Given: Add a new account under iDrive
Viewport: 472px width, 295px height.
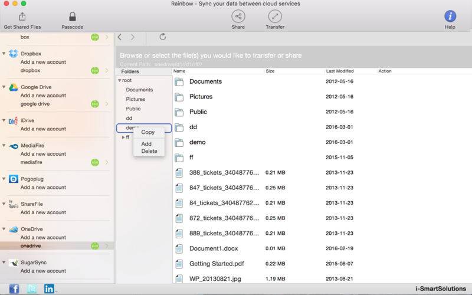Looking at the screenshot, I should 43,129.
